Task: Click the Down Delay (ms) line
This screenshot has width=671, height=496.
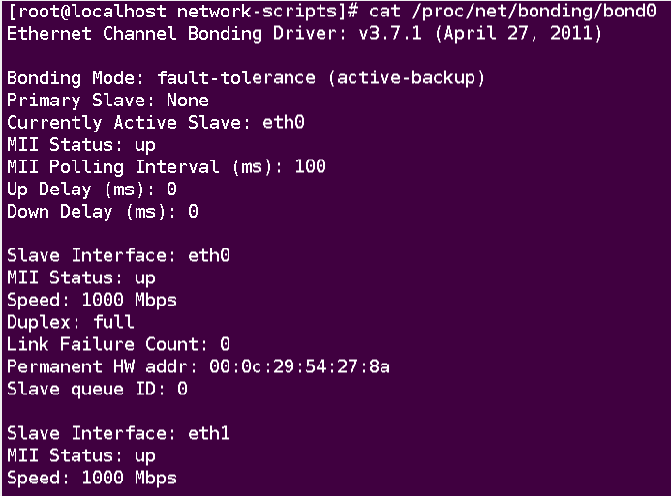Action: pyautogui.click(x=103, y=212)
